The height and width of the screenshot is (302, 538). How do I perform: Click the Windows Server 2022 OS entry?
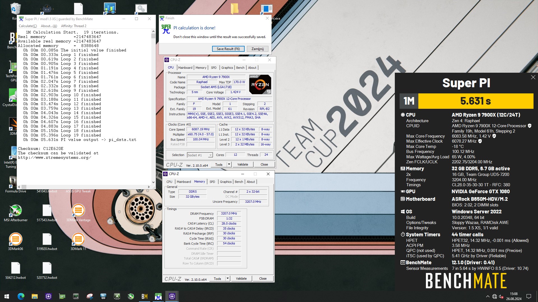pos(477,212)
